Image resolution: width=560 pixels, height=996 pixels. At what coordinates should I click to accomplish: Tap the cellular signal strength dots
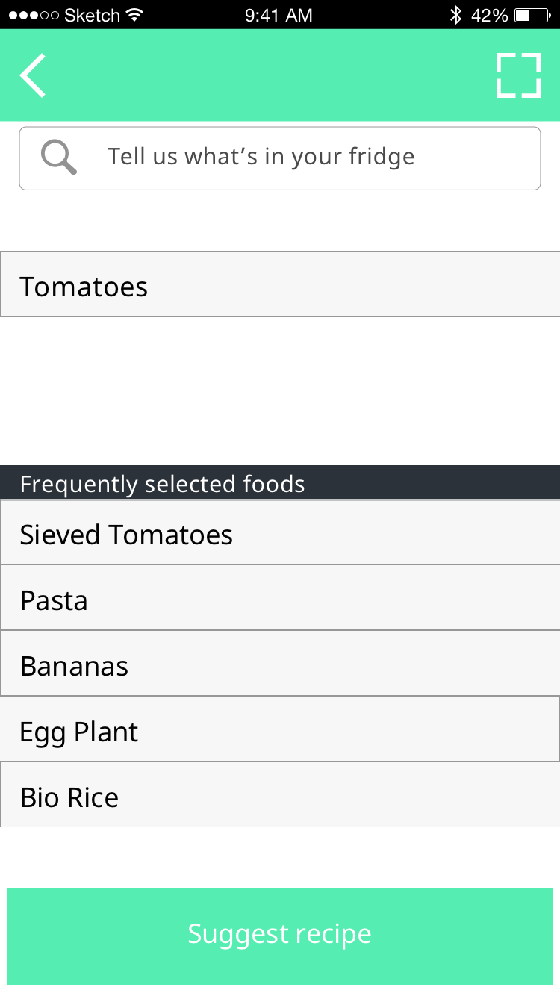click(x=33, y=15)
